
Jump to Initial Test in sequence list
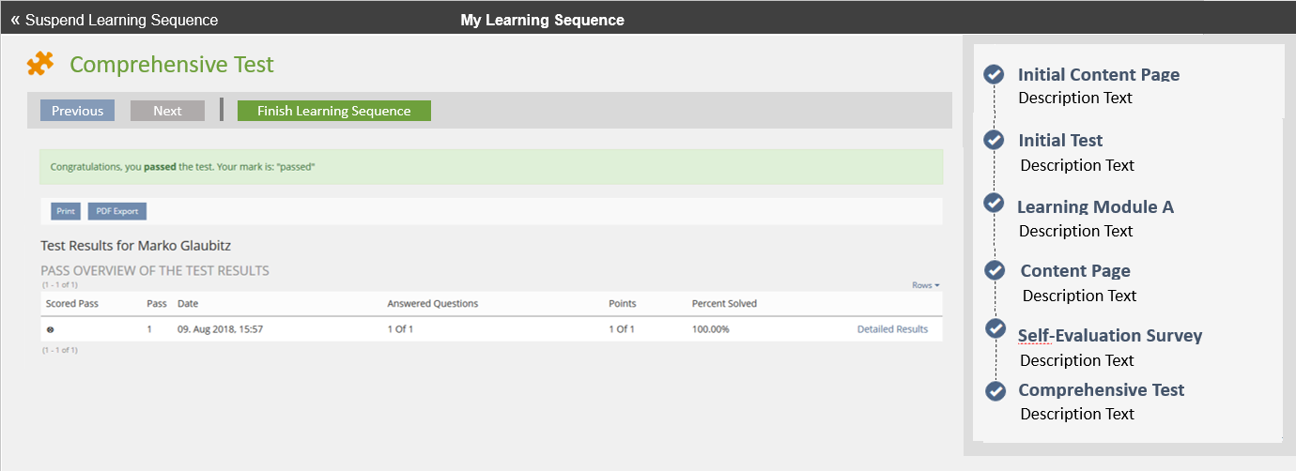(x=1060, y=141)
